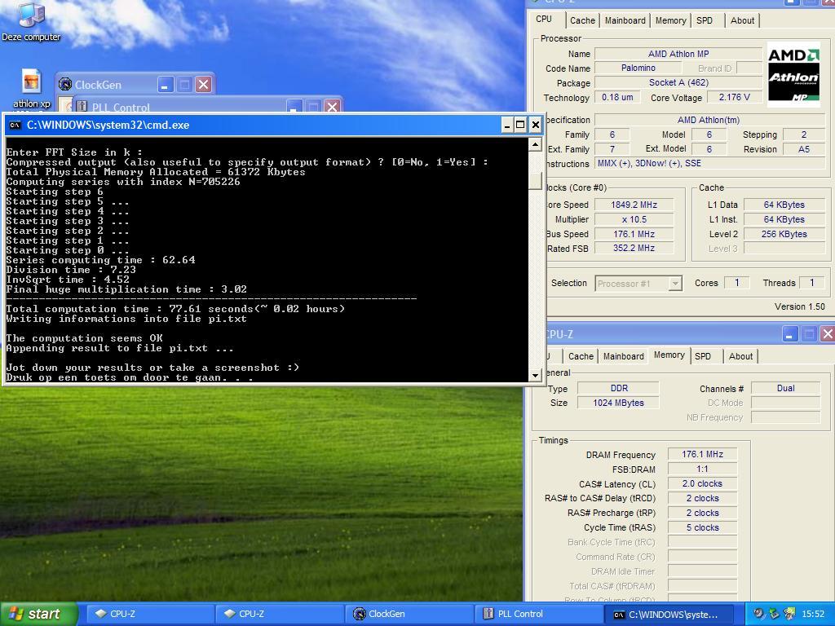Click the 1849.2 MHz core speed value
The image size is (835, 626).
pyautogui.click(x=634, y=205)
